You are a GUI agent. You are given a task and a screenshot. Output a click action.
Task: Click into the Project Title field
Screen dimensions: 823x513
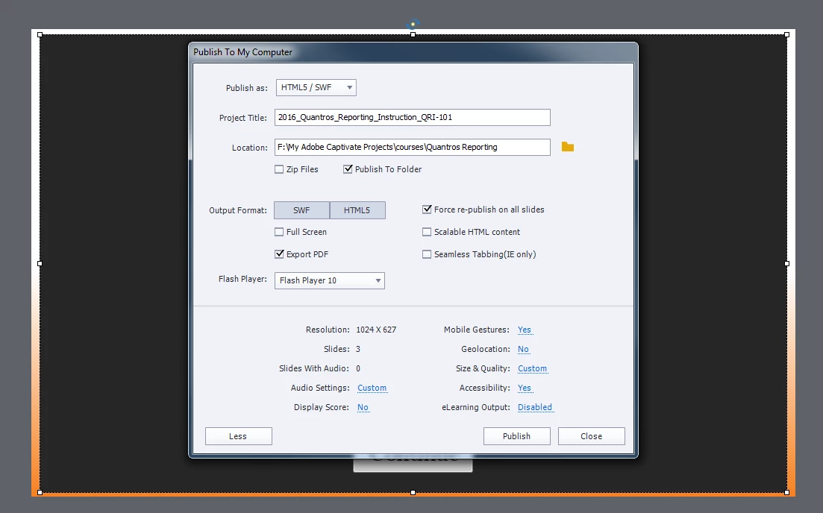[412, 118]
